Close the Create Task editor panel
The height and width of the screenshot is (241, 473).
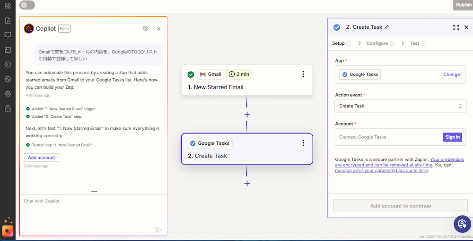[x=466, y=27]
